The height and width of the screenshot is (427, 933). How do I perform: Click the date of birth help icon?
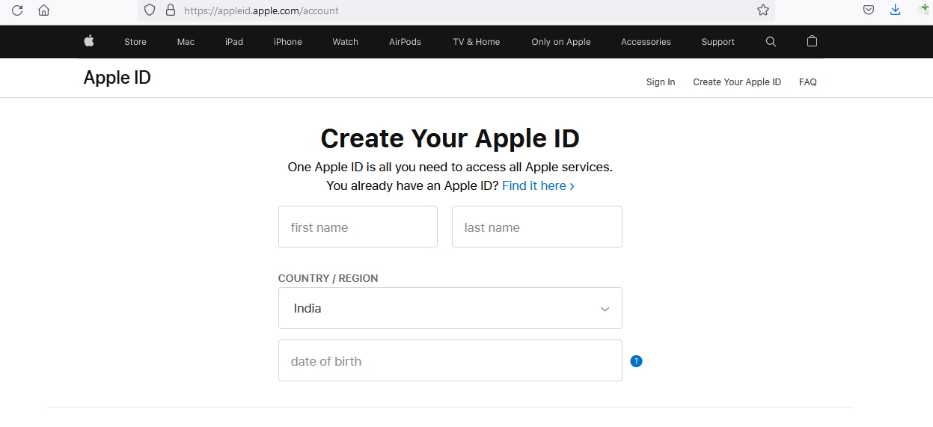(636, 361)
